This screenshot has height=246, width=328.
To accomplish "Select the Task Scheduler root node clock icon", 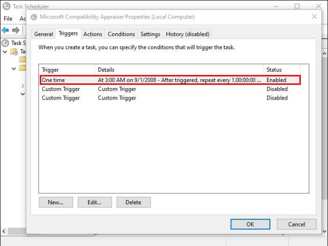I will coord(5,43).
